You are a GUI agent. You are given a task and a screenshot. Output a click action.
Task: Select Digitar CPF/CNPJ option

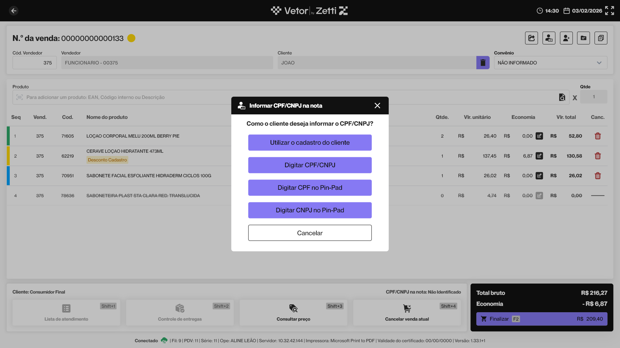[310, 165]
